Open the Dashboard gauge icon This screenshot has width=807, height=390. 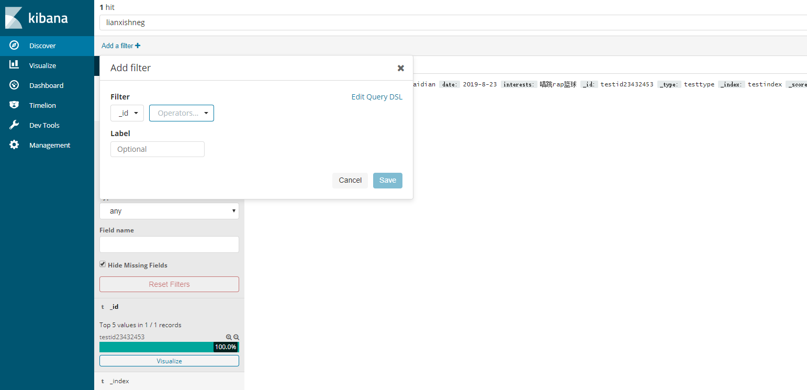click(x=14, y=85)
